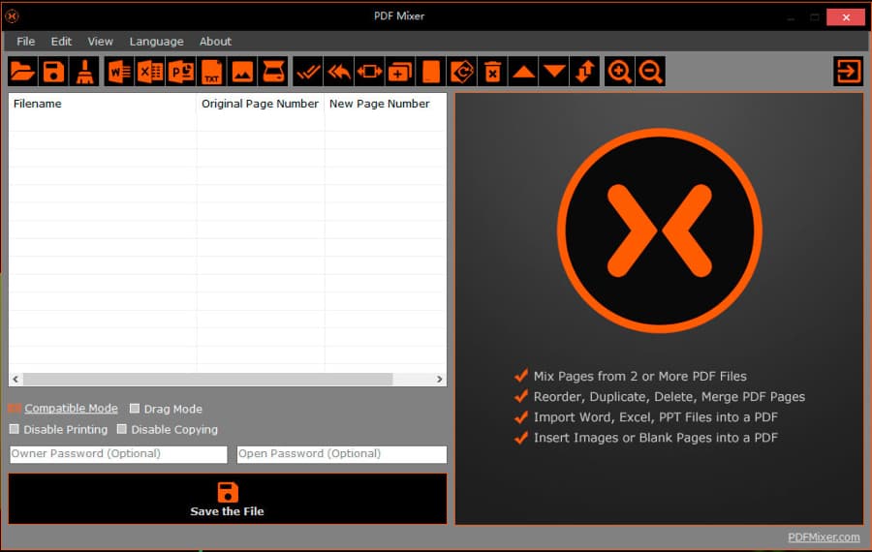Image resolution: width=872 pixels, height=552 pixels.
Task: Enable the Drag Mode checkbox
Action: pyautogui.click(x=135, y=409)
